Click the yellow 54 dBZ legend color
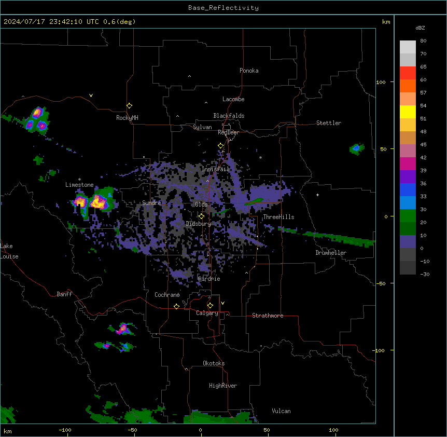 pyautogui.click(x=408, y=112)
